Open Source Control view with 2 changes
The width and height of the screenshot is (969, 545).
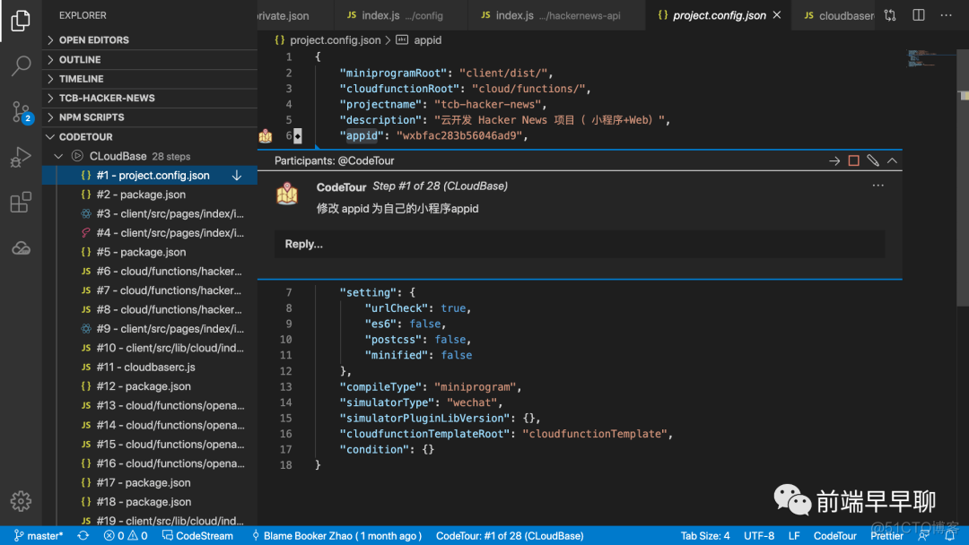pyautogui.click(x=21, y=112)
